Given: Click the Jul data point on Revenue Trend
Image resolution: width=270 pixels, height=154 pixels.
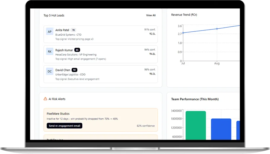Looking at the screenshot, I should (183, 33).
